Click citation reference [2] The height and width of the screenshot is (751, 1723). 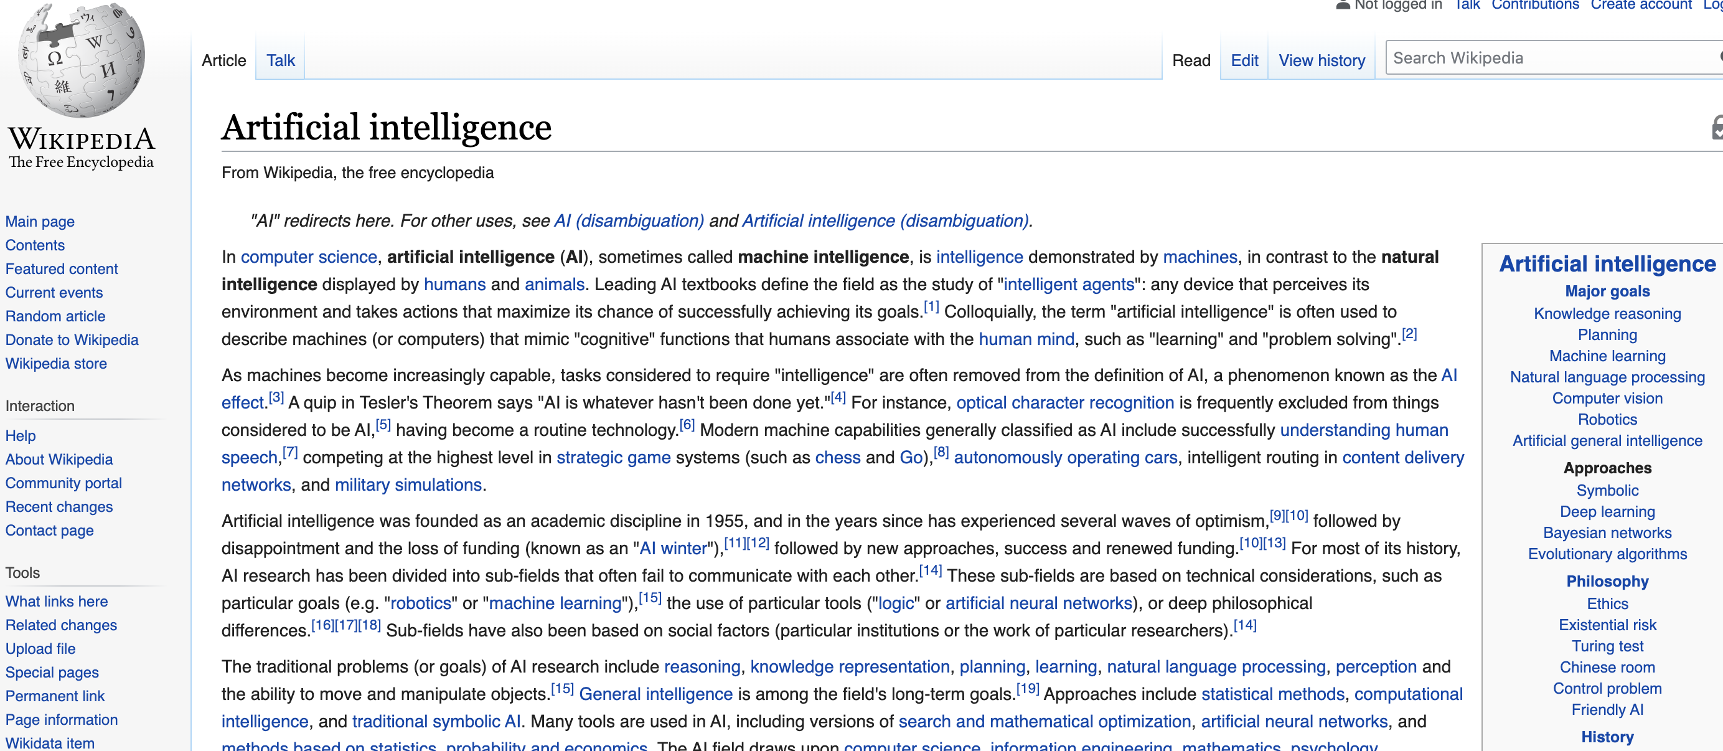coord(1409,334)
